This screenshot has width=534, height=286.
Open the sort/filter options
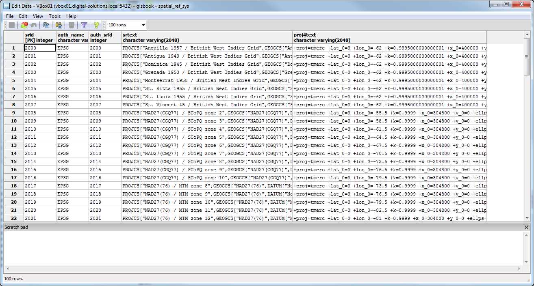pyautogui.click(x=84, y=25)
